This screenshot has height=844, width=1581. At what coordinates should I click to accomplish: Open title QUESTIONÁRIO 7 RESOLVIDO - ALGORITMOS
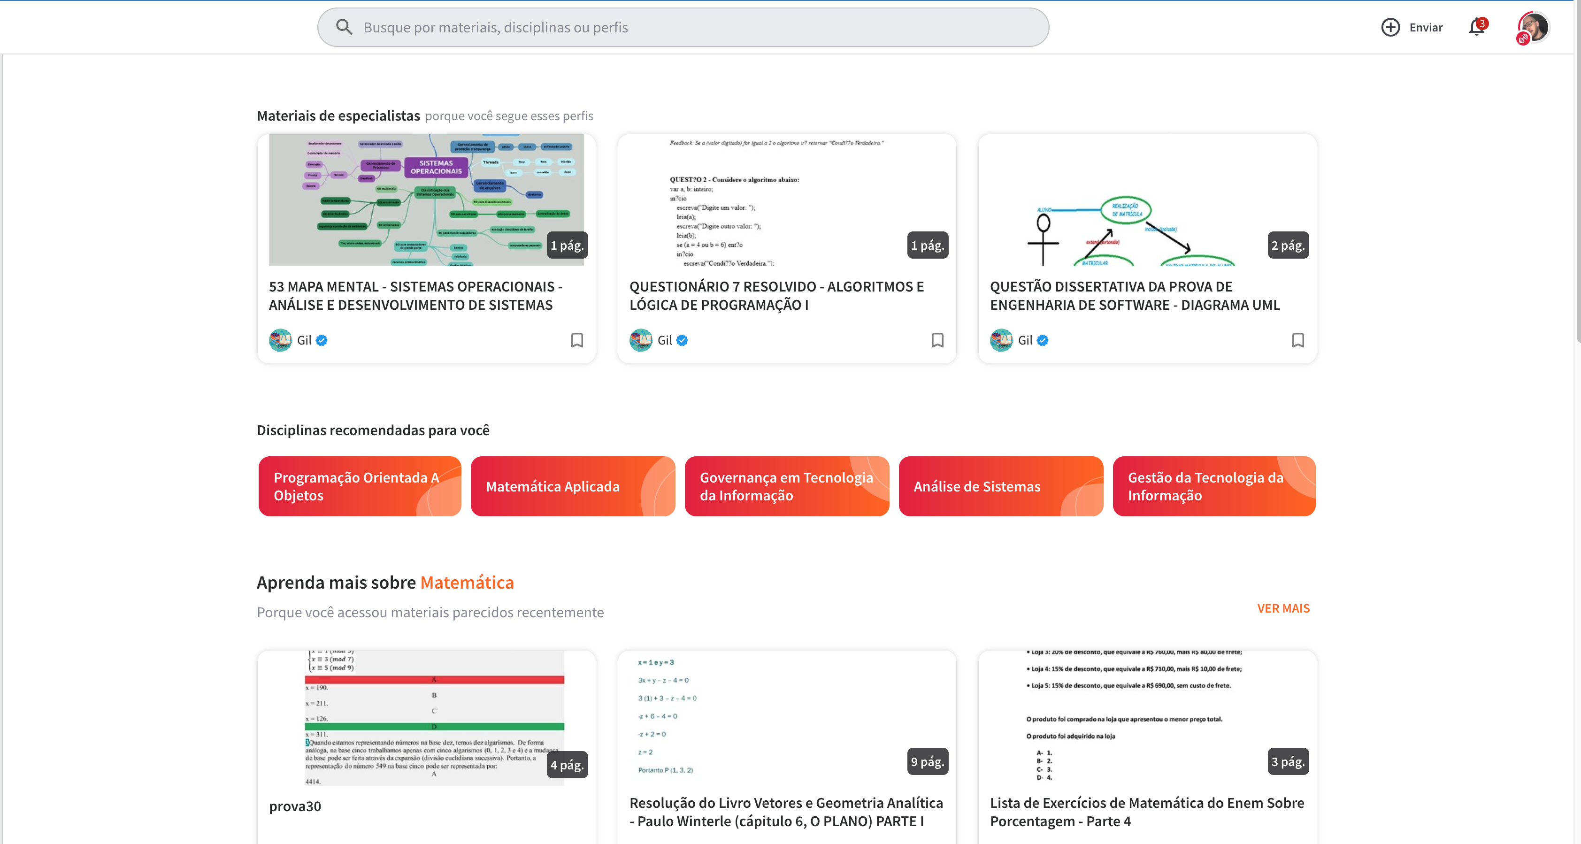(x=776, y=296)
